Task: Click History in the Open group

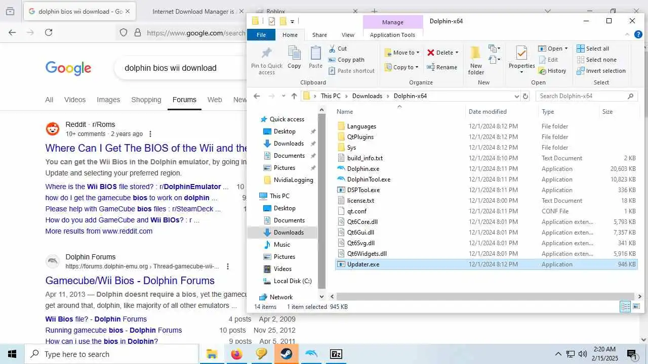Action: (x=552, y=71)
